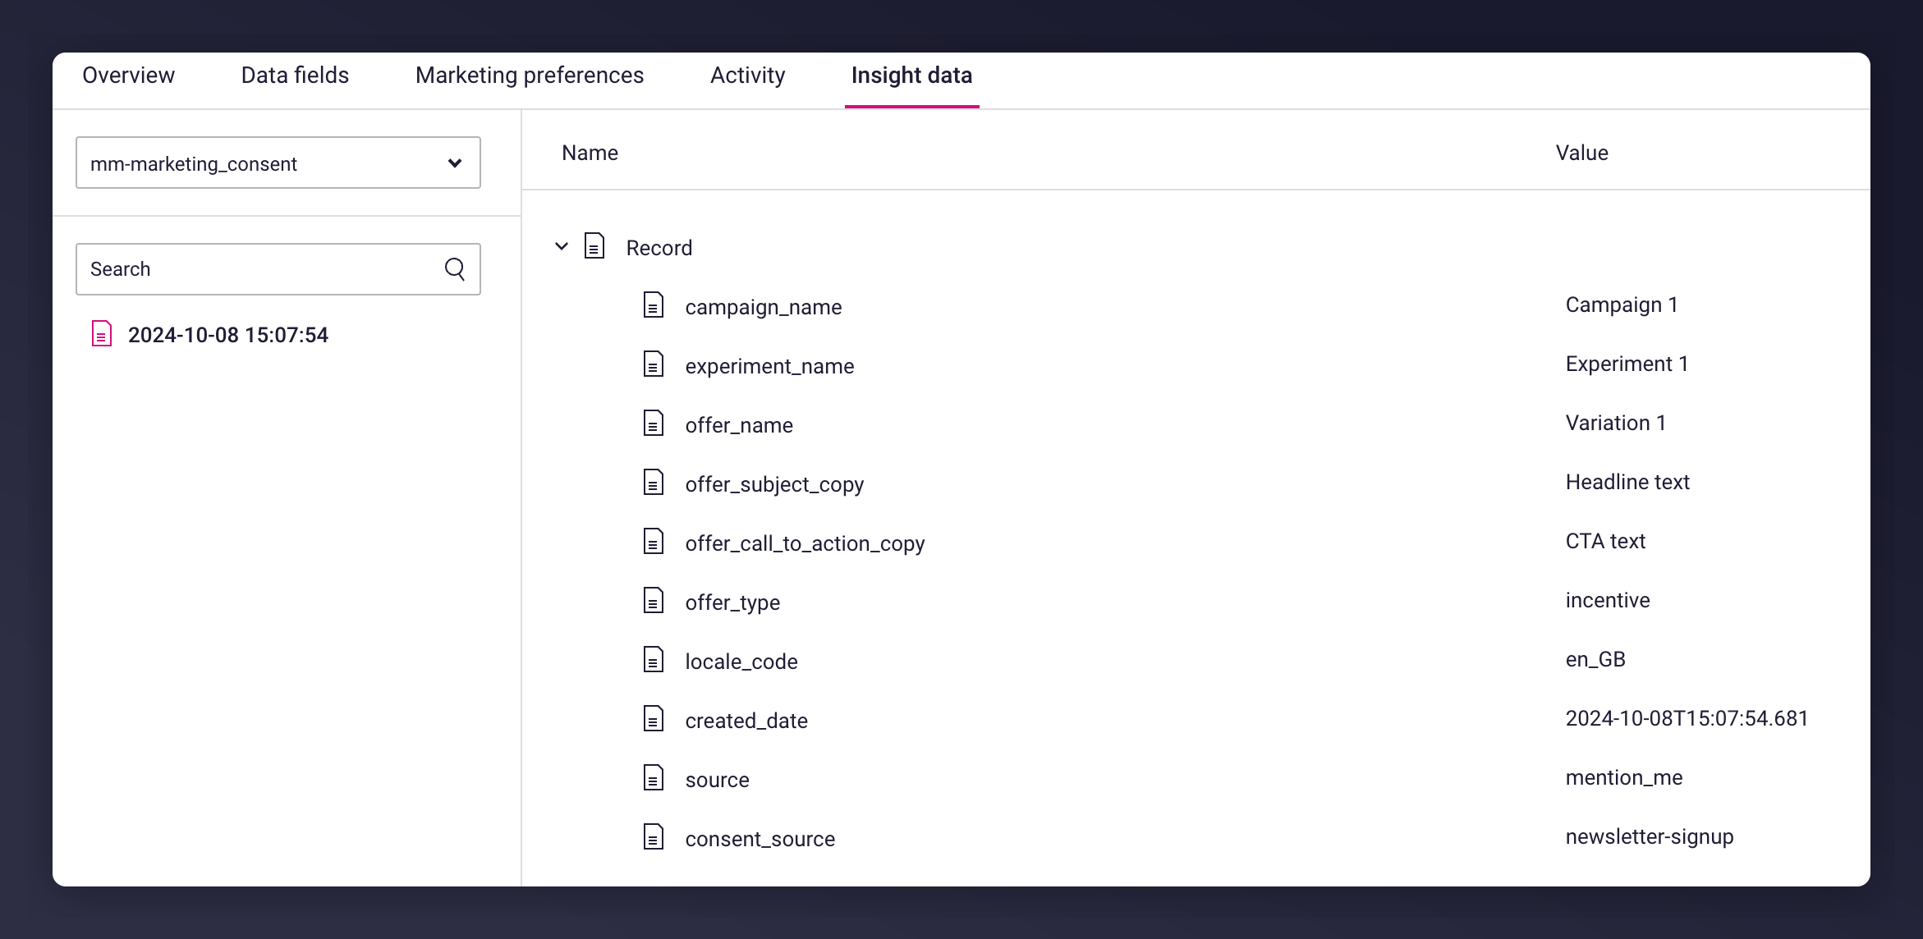Viewport: 1923px width, 939px height.
Task: Click the newsletter-signup value
Action: coord(1650,836)
